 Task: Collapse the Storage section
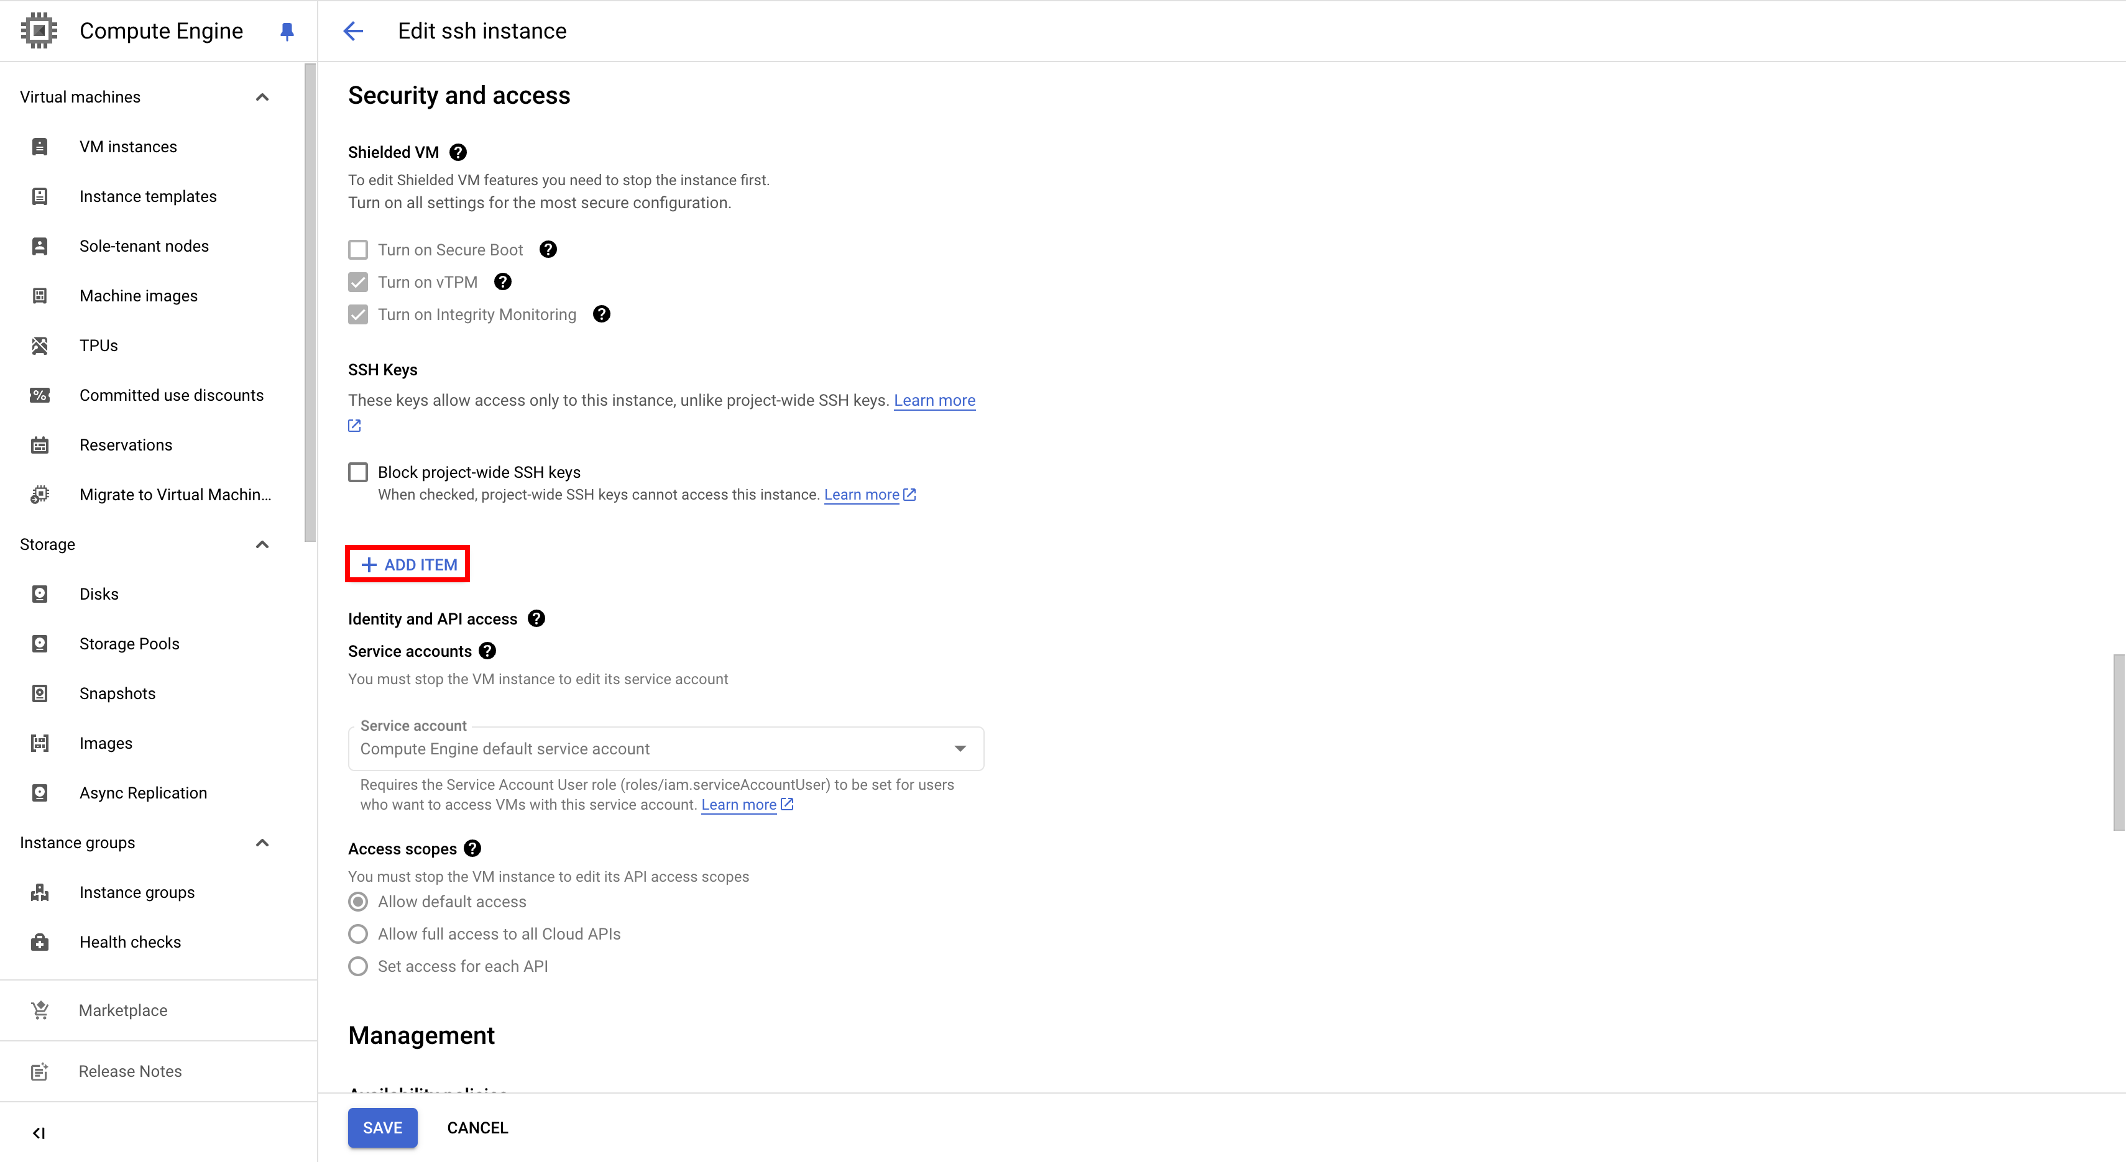262,544
